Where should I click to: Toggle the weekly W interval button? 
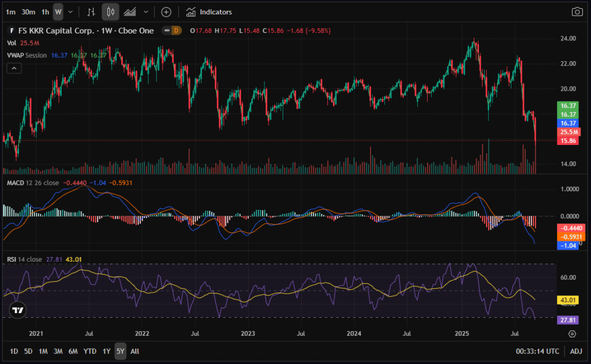coord(58,12)
